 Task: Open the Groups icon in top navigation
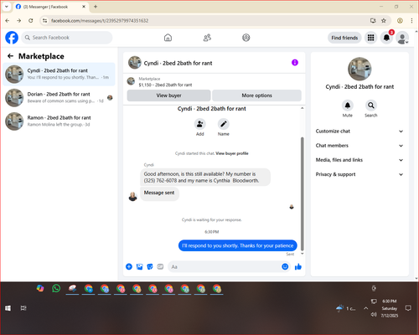coord(246,38)
